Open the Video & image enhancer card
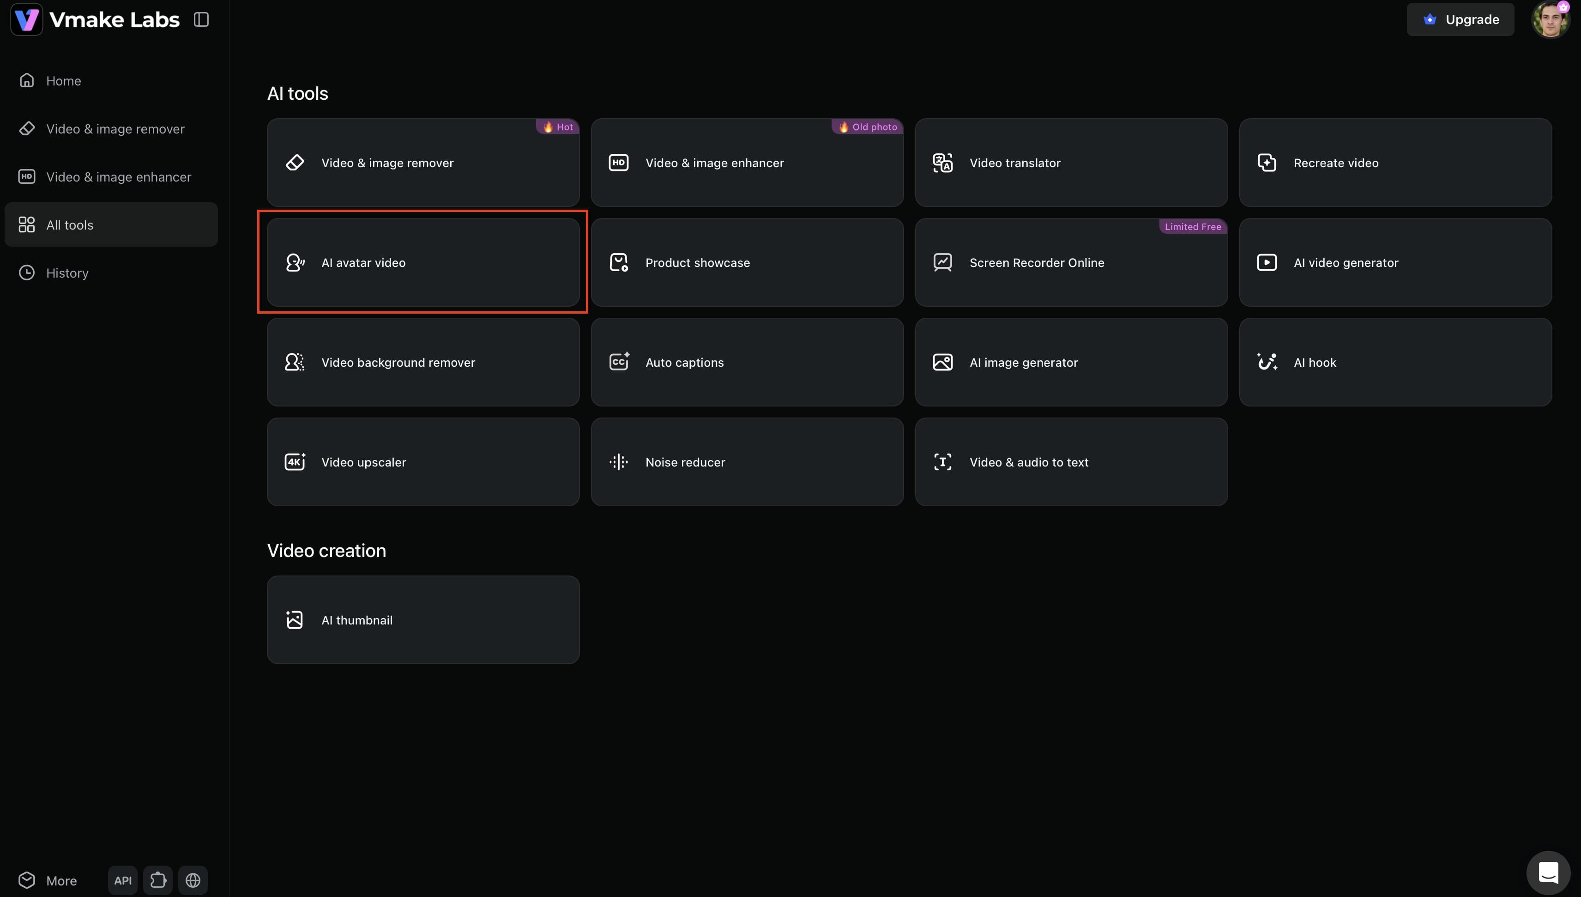The image size is (1581, 897). (x=748, y=163)
